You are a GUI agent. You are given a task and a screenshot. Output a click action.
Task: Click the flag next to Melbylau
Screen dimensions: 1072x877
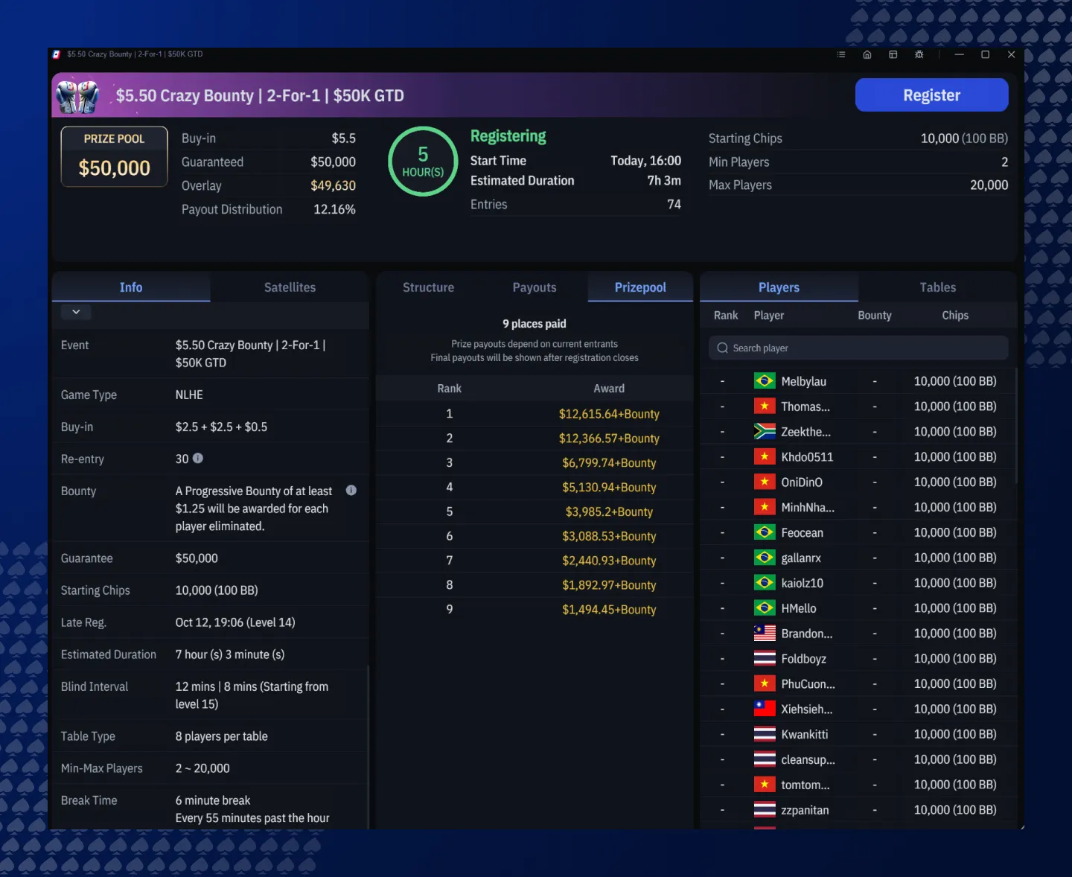(x=765, y=381)
